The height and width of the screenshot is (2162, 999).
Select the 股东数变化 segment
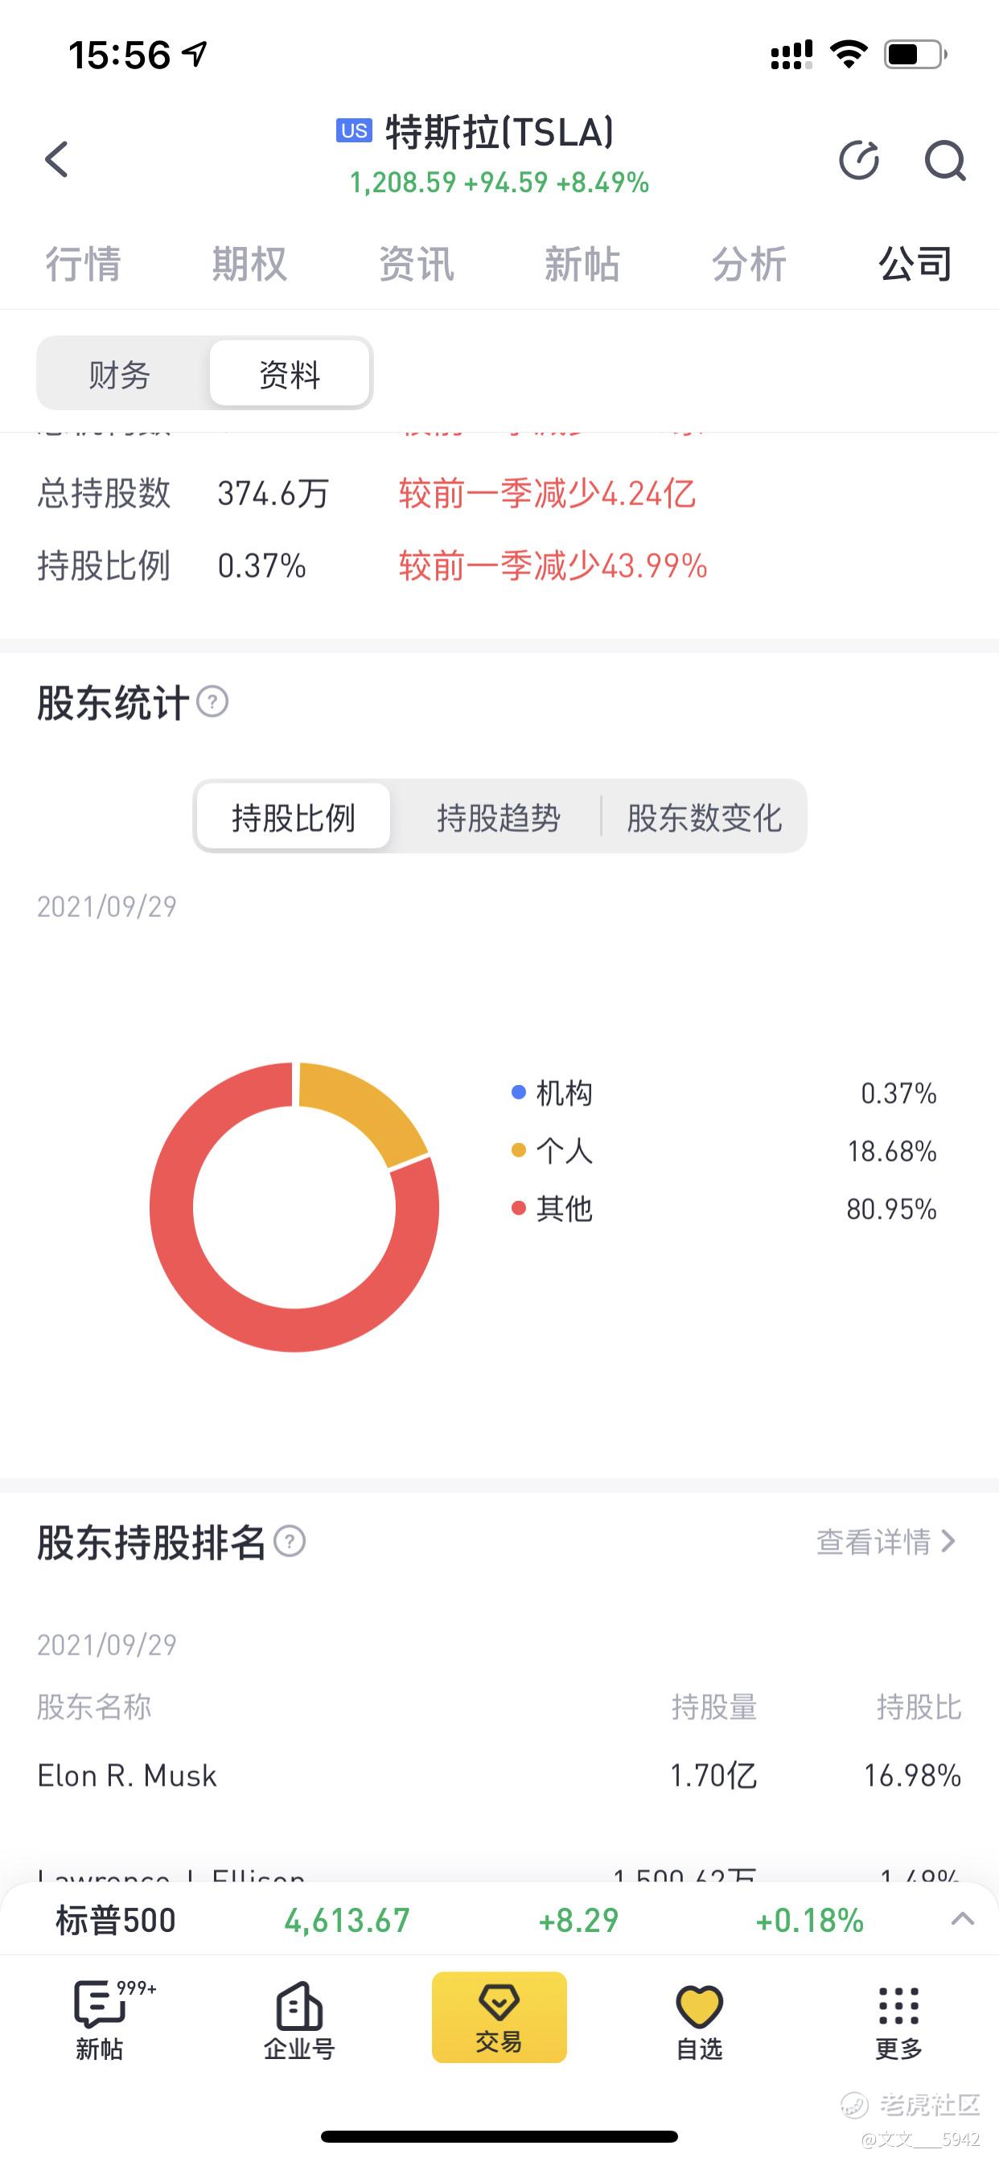tap(705, 816)
